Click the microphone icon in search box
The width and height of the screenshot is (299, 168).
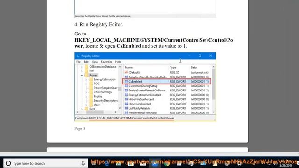(x=83, y=163)
